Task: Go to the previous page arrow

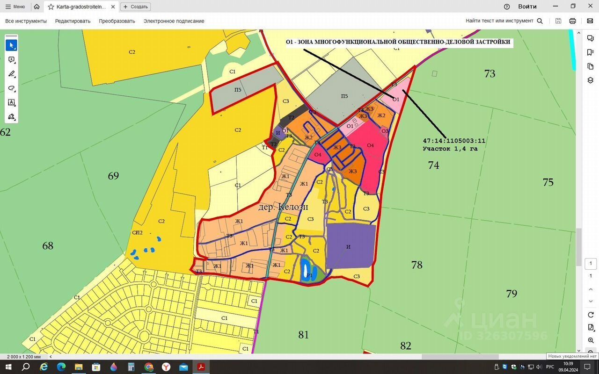Action: [591, 289]
